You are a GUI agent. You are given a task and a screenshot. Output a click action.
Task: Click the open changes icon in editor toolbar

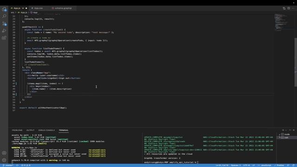[284, 8]
